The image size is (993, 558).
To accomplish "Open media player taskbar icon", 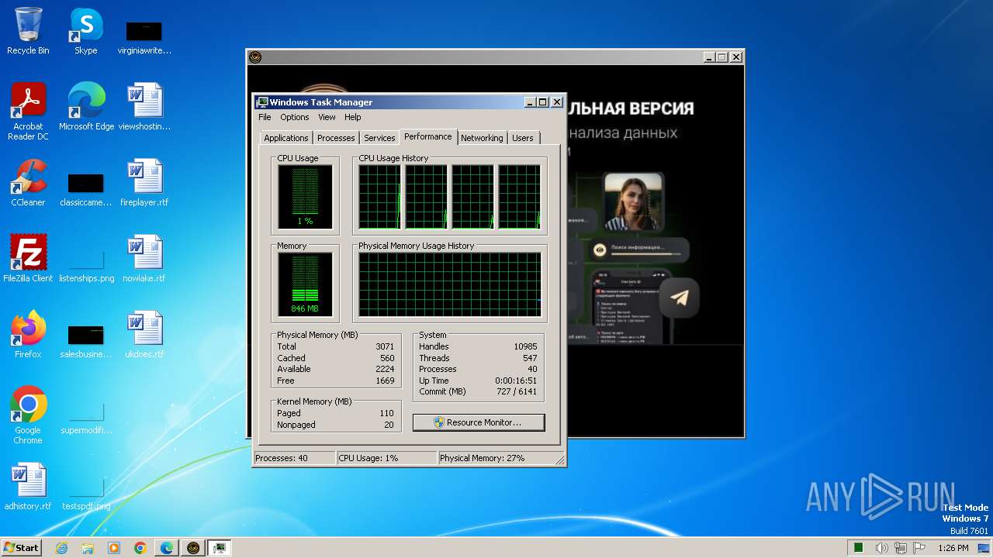I will (x=114, y=548).
